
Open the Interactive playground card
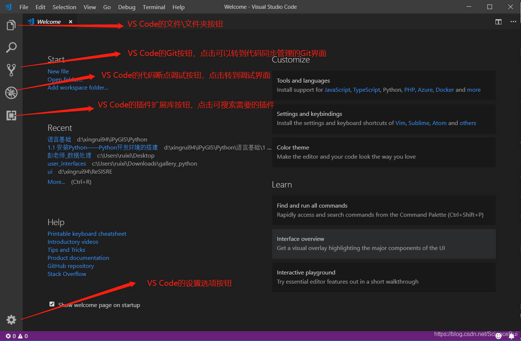(384, 277)
